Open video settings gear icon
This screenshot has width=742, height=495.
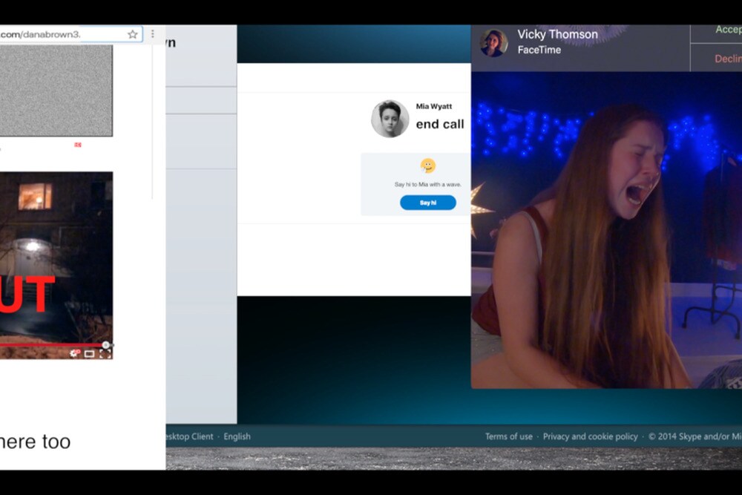point(74,354)
